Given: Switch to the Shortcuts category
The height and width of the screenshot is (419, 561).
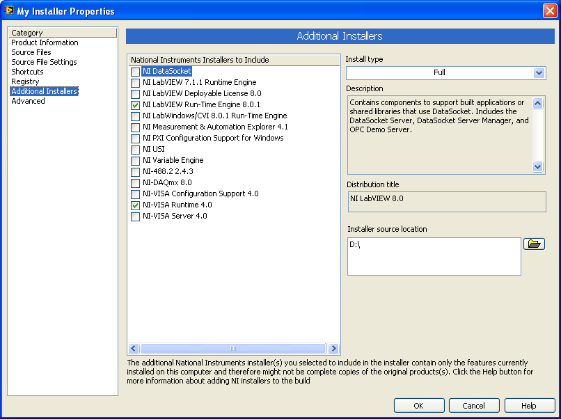Looking at the screenshot, I should click(27, 72).
